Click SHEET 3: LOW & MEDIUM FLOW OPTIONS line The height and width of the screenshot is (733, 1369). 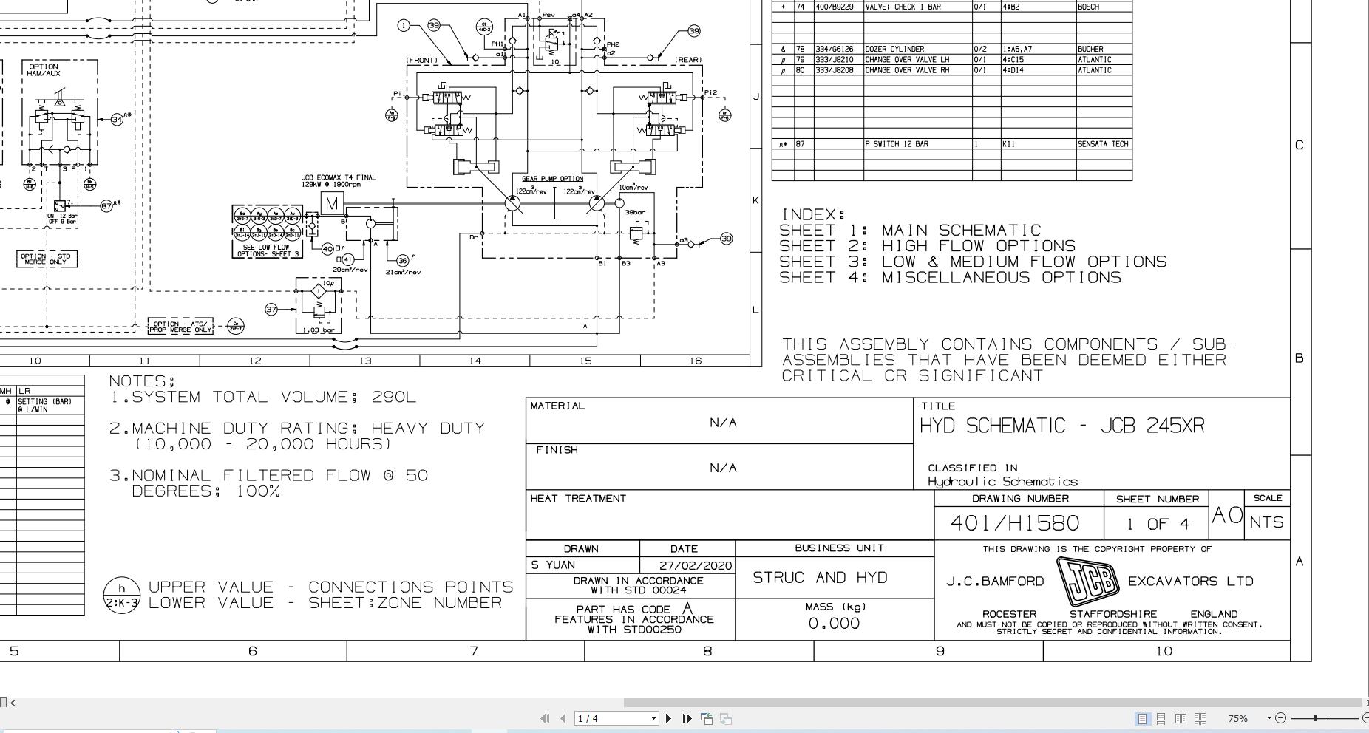point(973,262)
